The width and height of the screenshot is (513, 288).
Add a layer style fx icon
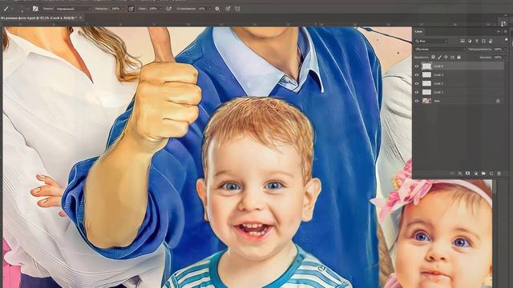click(x=460, y=174)
